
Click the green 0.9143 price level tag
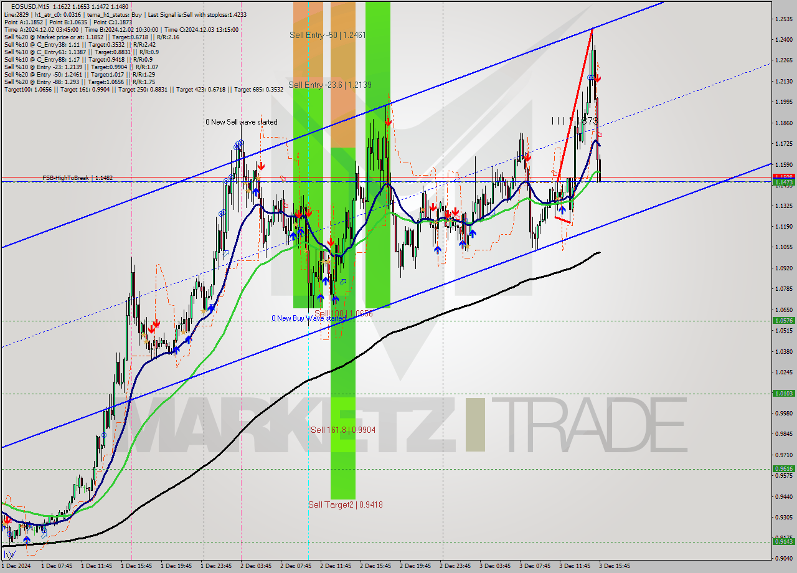(783, 541)
